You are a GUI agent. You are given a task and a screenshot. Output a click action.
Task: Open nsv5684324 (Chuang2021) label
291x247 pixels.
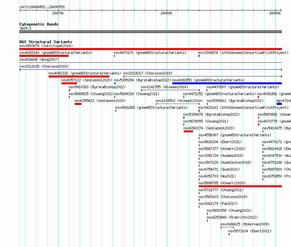pos(137,94)
